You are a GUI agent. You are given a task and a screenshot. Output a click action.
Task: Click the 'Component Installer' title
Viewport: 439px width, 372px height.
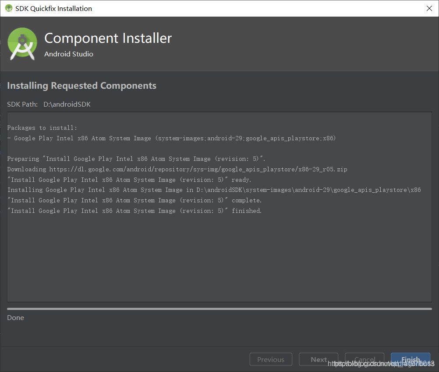pos(108,38)
